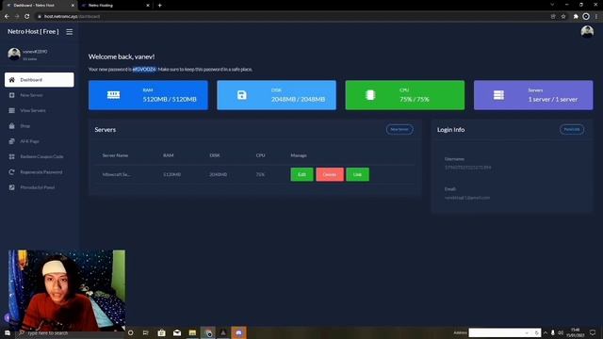Click the Dashboard home icon
Image resolution: width=603 pixels, height=339 pixels.
pyautogui.click(x=11, y=79)
